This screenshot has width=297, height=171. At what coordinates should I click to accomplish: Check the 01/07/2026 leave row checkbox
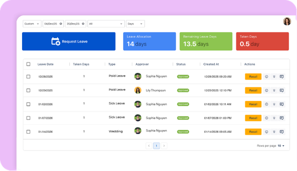click(x=28, y=118)
